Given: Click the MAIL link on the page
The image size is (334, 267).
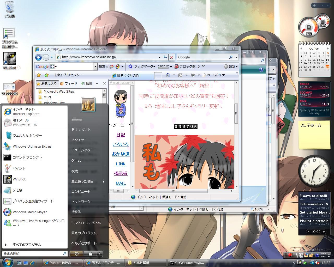Looking at the screenshot, I should [121, 183].
